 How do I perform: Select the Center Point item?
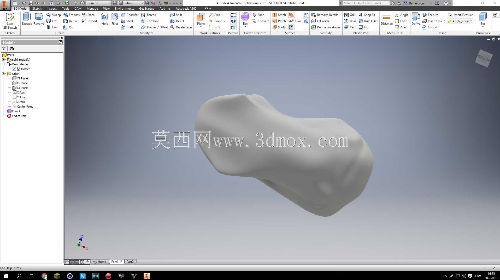(x=23, y=107)
